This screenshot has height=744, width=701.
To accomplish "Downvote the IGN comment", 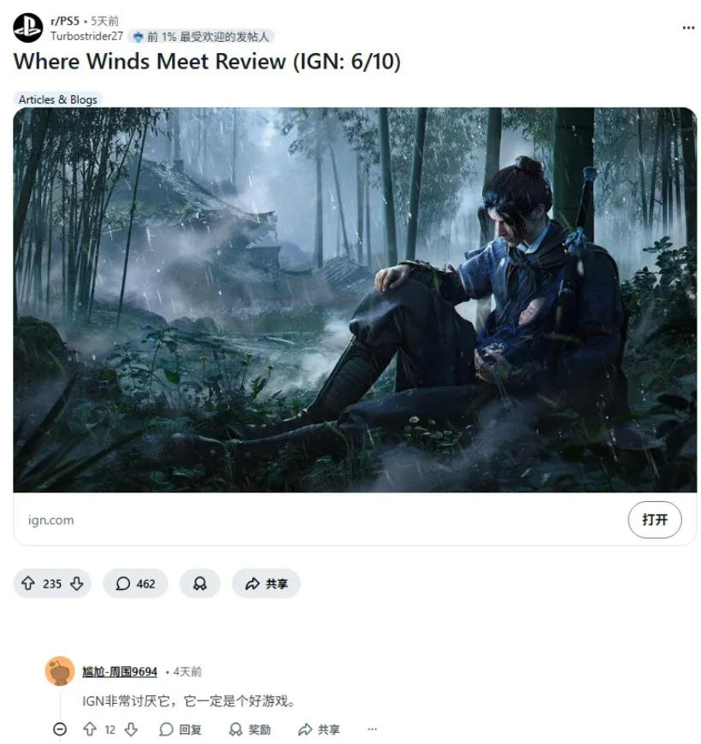I will click(131, 729).
